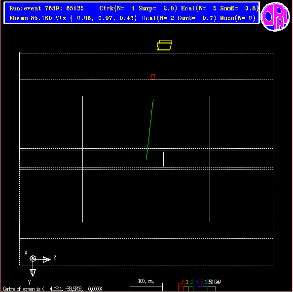Click the Ctrk track count readout
The height and width of the screenshot is (292, 293).
[138, 8]
